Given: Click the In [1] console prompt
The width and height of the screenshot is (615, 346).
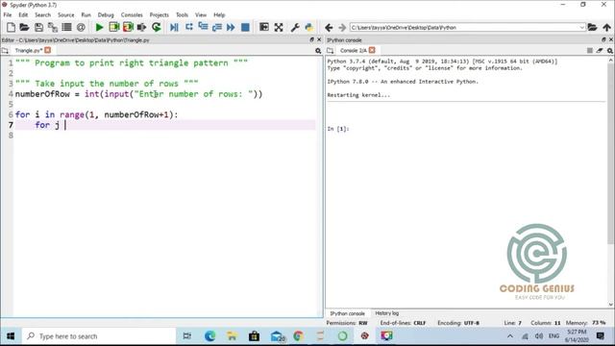Looking at the screenshot, I should pyautogui.click(x=338, y=129).
